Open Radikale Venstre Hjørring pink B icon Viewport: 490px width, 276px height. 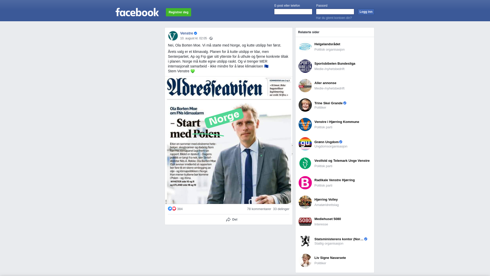(x=305, y=183)
